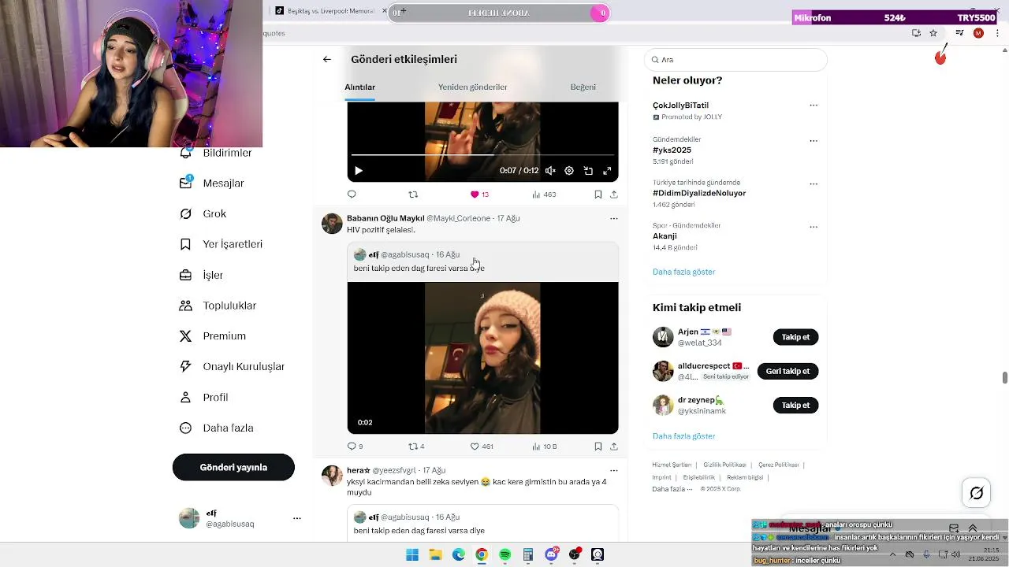Follow back allduerespect
The image size is (1009, 567).
point(787,371)
